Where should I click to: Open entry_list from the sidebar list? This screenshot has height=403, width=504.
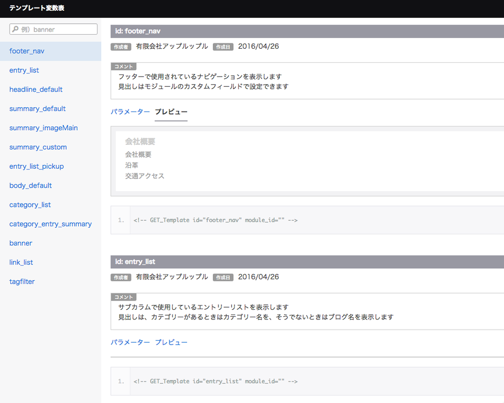tap(24, 70)
